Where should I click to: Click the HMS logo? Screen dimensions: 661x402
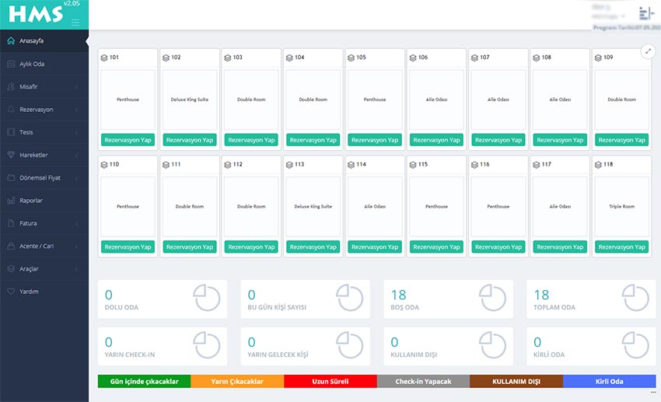36,14
